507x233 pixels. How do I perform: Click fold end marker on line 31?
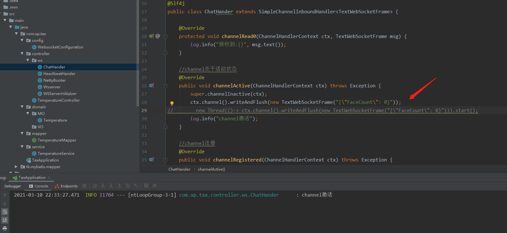click(x=165, y=127)
